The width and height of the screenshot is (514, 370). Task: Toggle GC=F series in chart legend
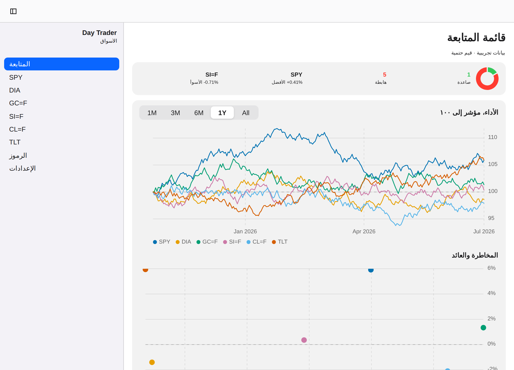207,242
